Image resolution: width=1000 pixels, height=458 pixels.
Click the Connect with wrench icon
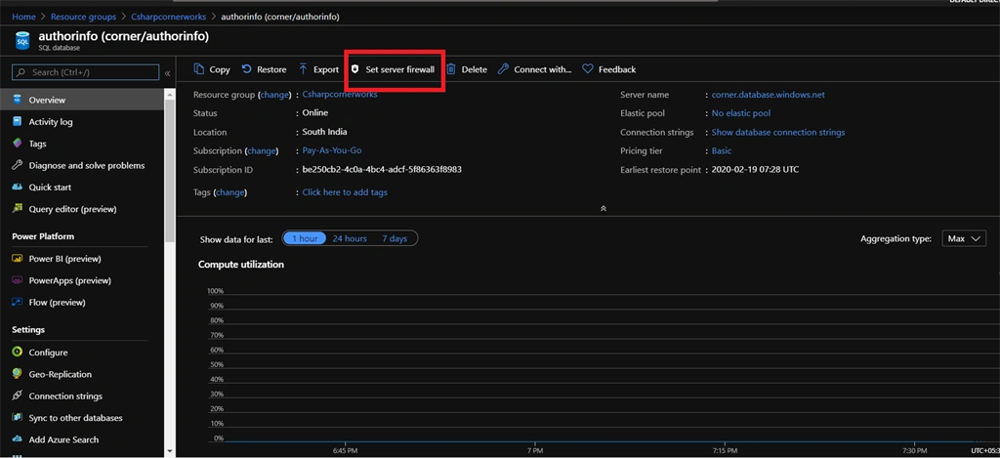503,69
